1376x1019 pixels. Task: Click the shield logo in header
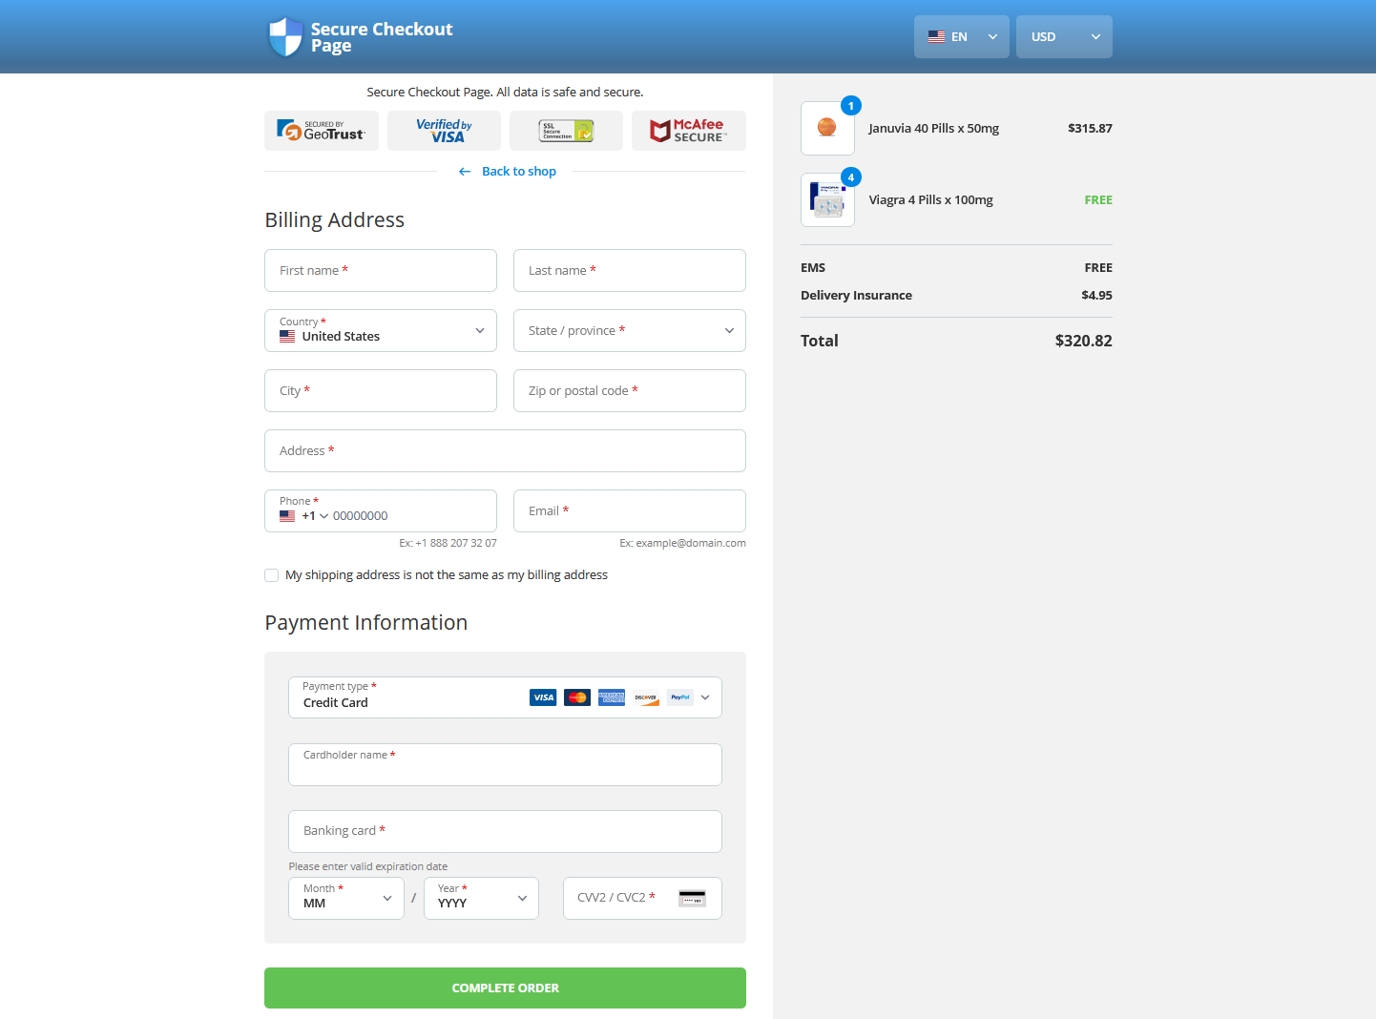point(285,37)
